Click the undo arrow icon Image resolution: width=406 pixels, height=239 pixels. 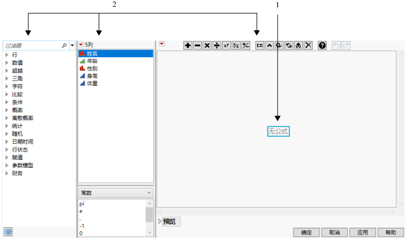pos(336,45)
